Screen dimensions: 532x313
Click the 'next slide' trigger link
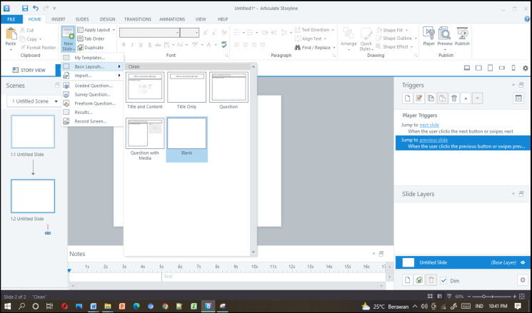point(429,125)
